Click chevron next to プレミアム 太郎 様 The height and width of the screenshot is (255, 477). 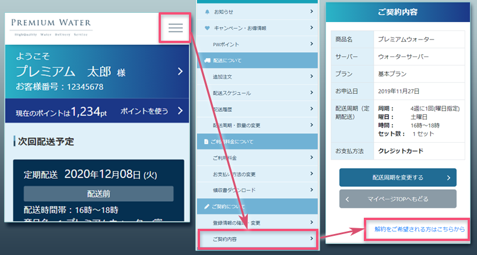(180, 72)
